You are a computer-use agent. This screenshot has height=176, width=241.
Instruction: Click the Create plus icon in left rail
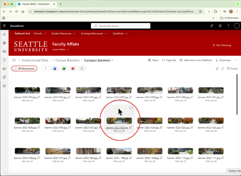(x=4, y=86)
